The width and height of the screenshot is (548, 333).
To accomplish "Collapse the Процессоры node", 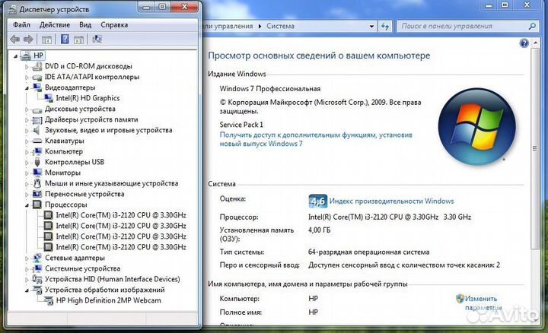I will pos(27,205).
